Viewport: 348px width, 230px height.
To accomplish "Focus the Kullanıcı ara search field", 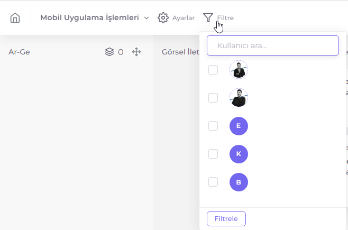I will coord(273,45).
